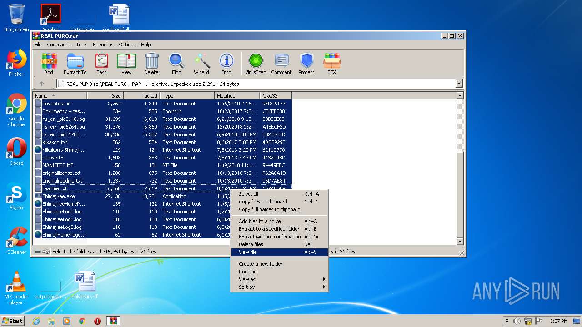Sort by the Size column header
Image resolution: width=582 pixels, height=327 pixels.
coord(105,95)
